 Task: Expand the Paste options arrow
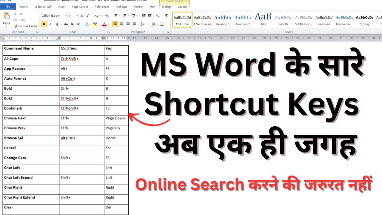7,27
